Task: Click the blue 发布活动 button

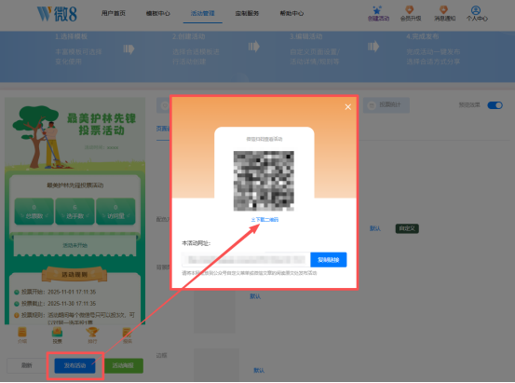Action: [x=75, y=365]
